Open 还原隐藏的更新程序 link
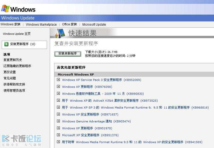Image resolution: width=214 pixels, height=148 pixels. 17,66
